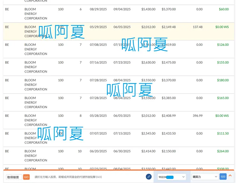The width and height of the screenshot is (236, 183).
Task: Select the $111.50 gain value
Action: point(223,133)
